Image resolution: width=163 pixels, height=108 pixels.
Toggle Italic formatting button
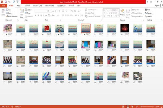click(x=38, y=15)
